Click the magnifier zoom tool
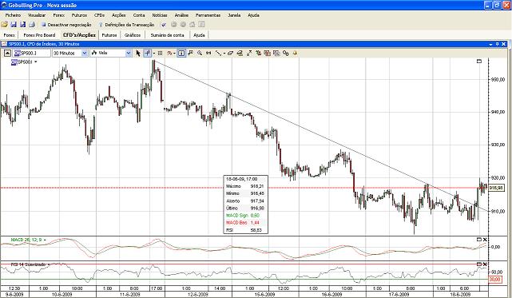The height and width of the screenshot is (298, 512). tap(200, 53)
